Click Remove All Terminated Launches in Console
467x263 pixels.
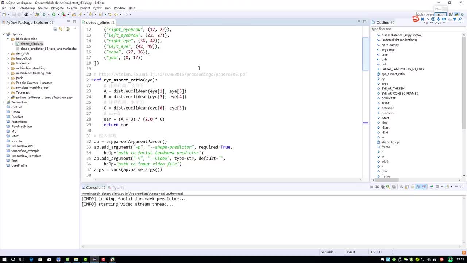(383, 187)
